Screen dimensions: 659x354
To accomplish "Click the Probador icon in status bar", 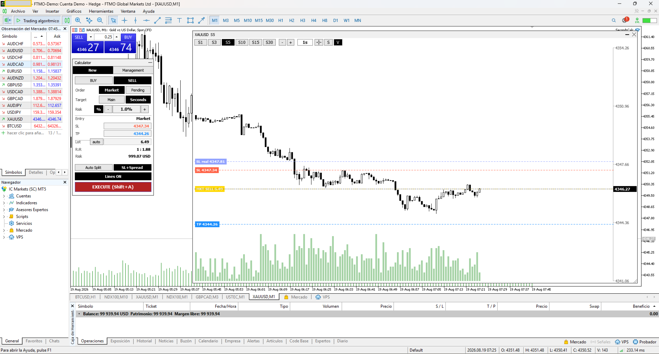I will [635, 342].
